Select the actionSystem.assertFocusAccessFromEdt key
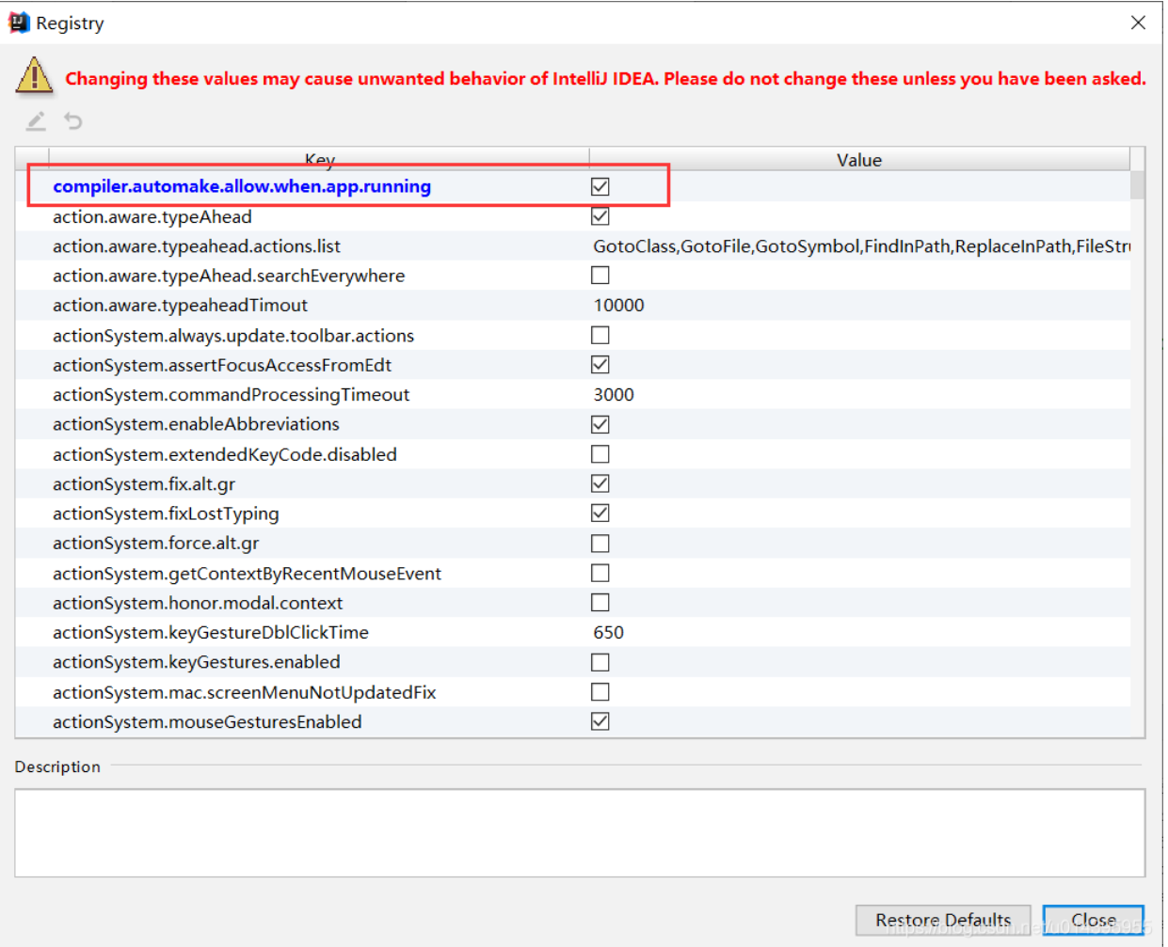Image resolution: width=1168 pixels, height=947 pixels. (x=222, y=365)
